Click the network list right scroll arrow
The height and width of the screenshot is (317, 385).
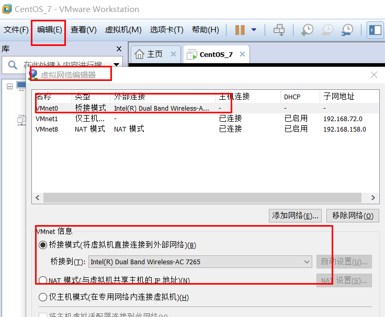point(373,197)
